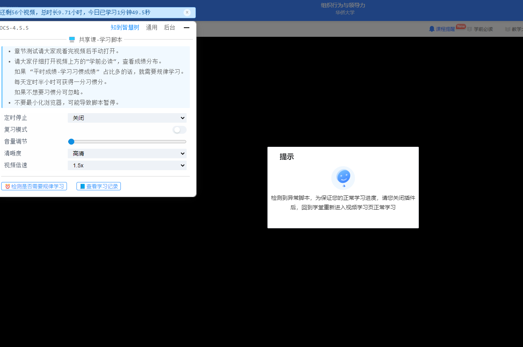Switch to the 通用 tab
The width and height of the screenshot is (523, 347).
(151, 28)
